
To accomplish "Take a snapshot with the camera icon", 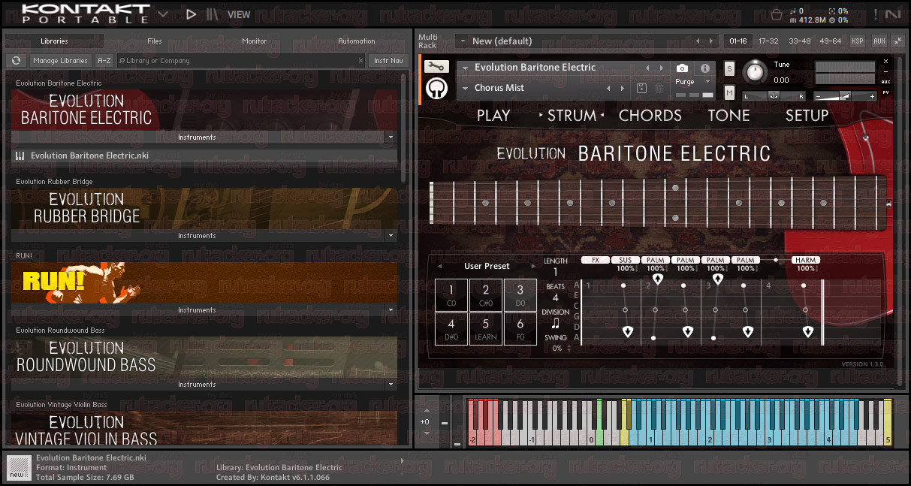I will pyautogui.click(x=682, y=68).
